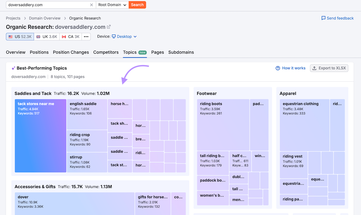
Task: Select the US 52.3K database
Action: tap(20, 37)
